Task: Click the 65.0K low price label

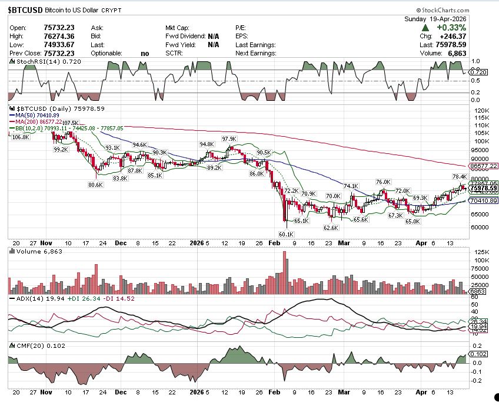Action: tap(412, 221)
